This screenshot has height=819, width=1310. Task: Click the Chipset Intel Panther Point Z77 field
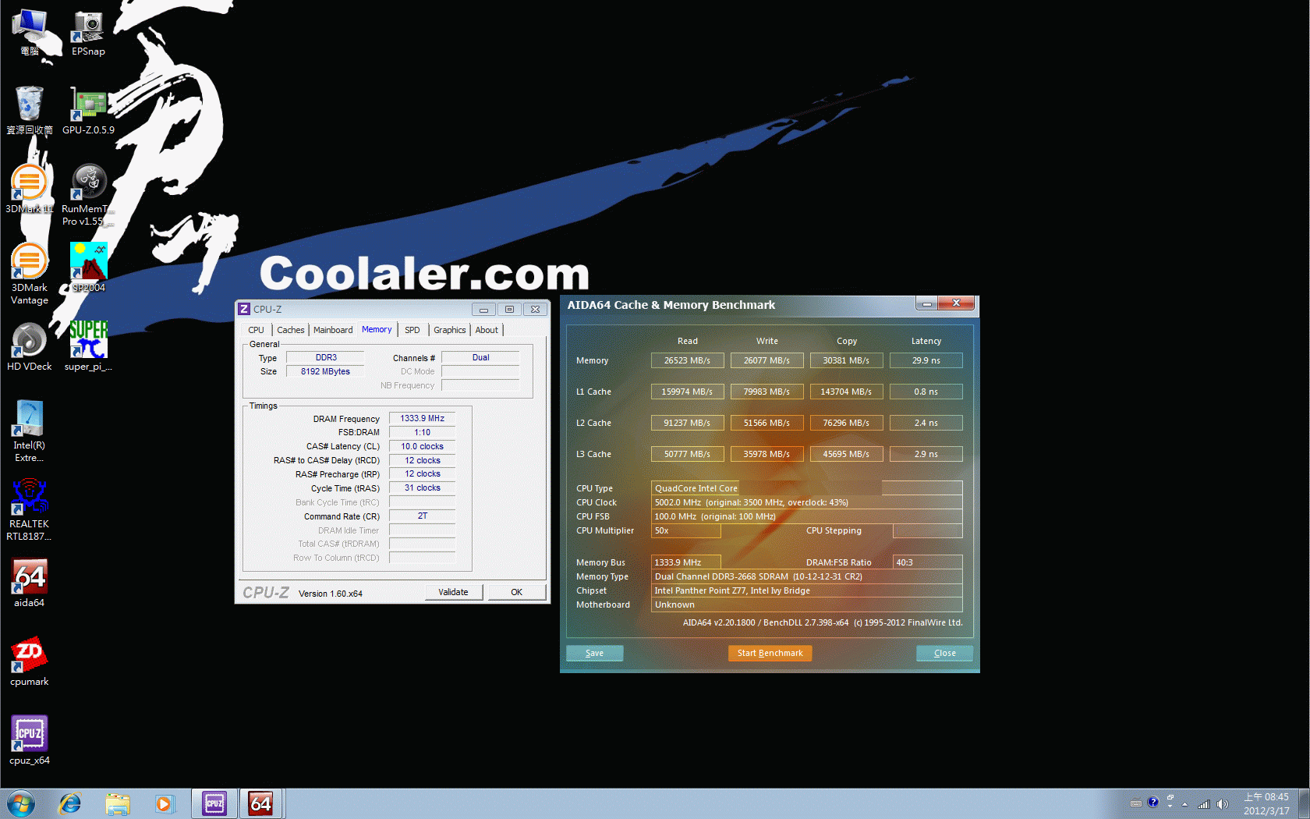click(x=806, y=590)
